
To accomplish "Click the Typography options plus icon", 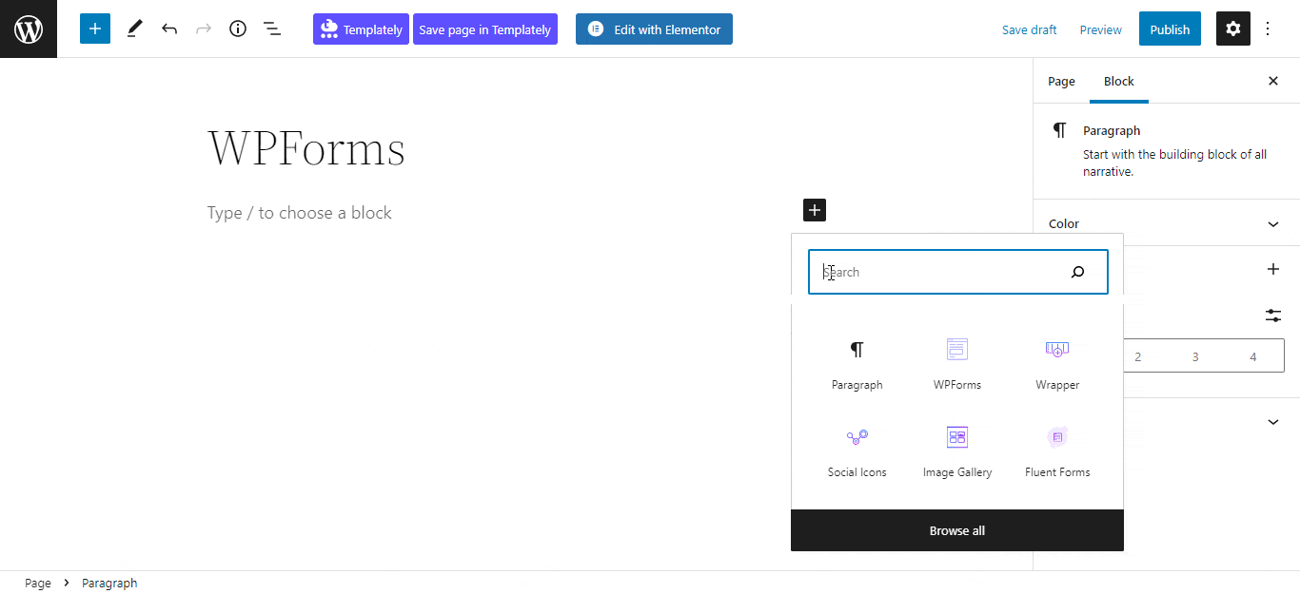I will [x=1273, y=269].
